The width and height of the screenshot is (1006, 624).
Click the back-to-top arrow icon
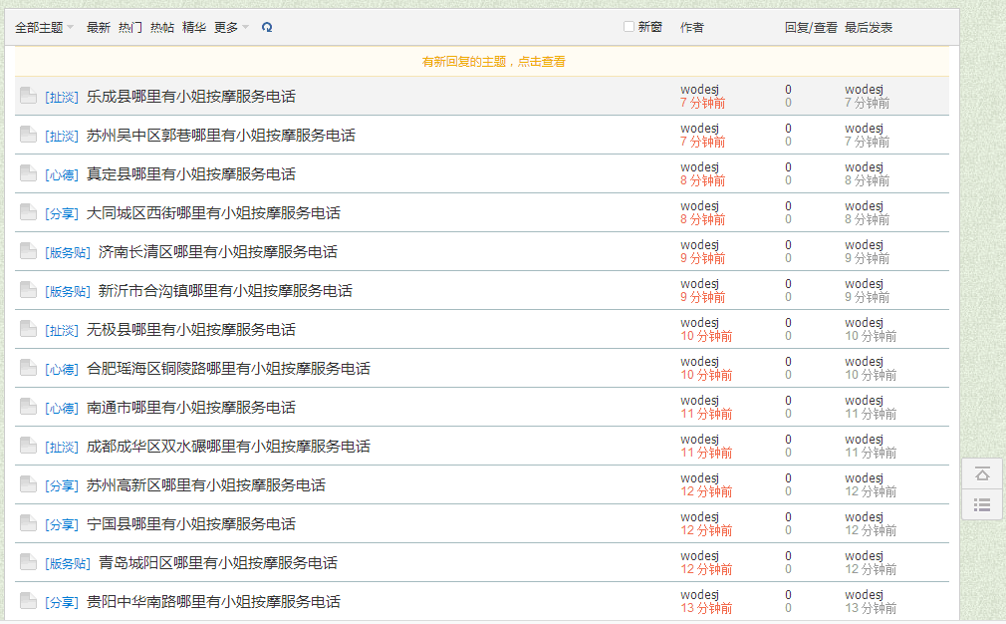[x=982, y=474]
